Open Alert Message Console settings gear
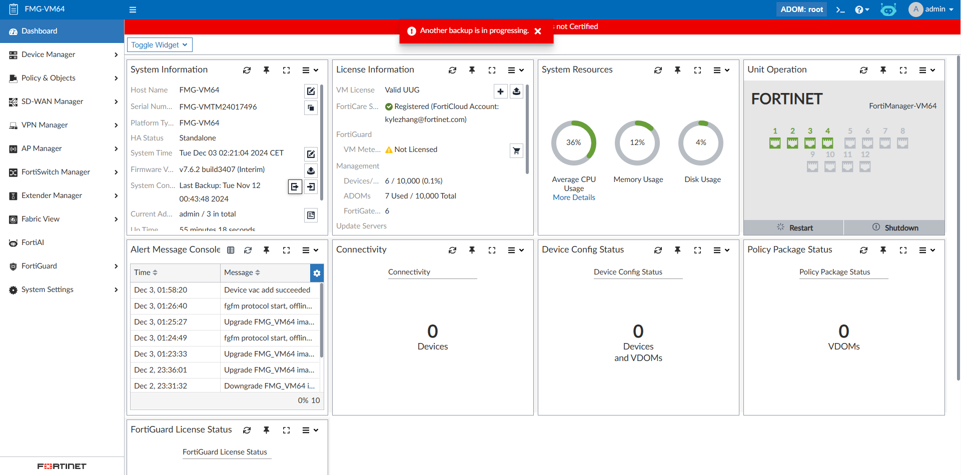 317,273
